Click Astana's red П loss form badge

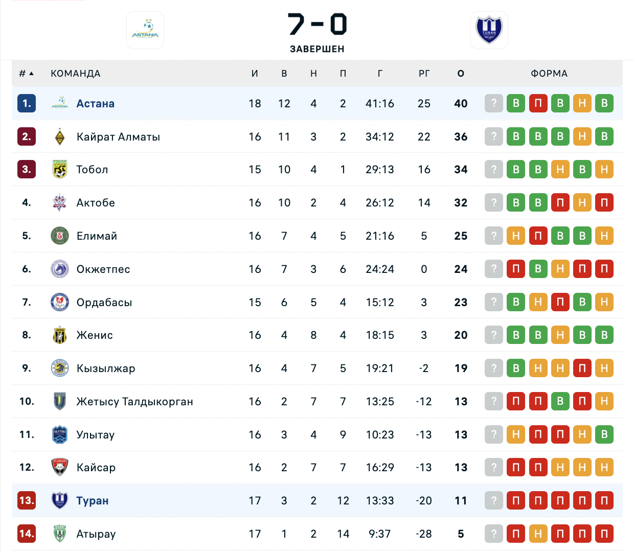click(x=538, y=103)
